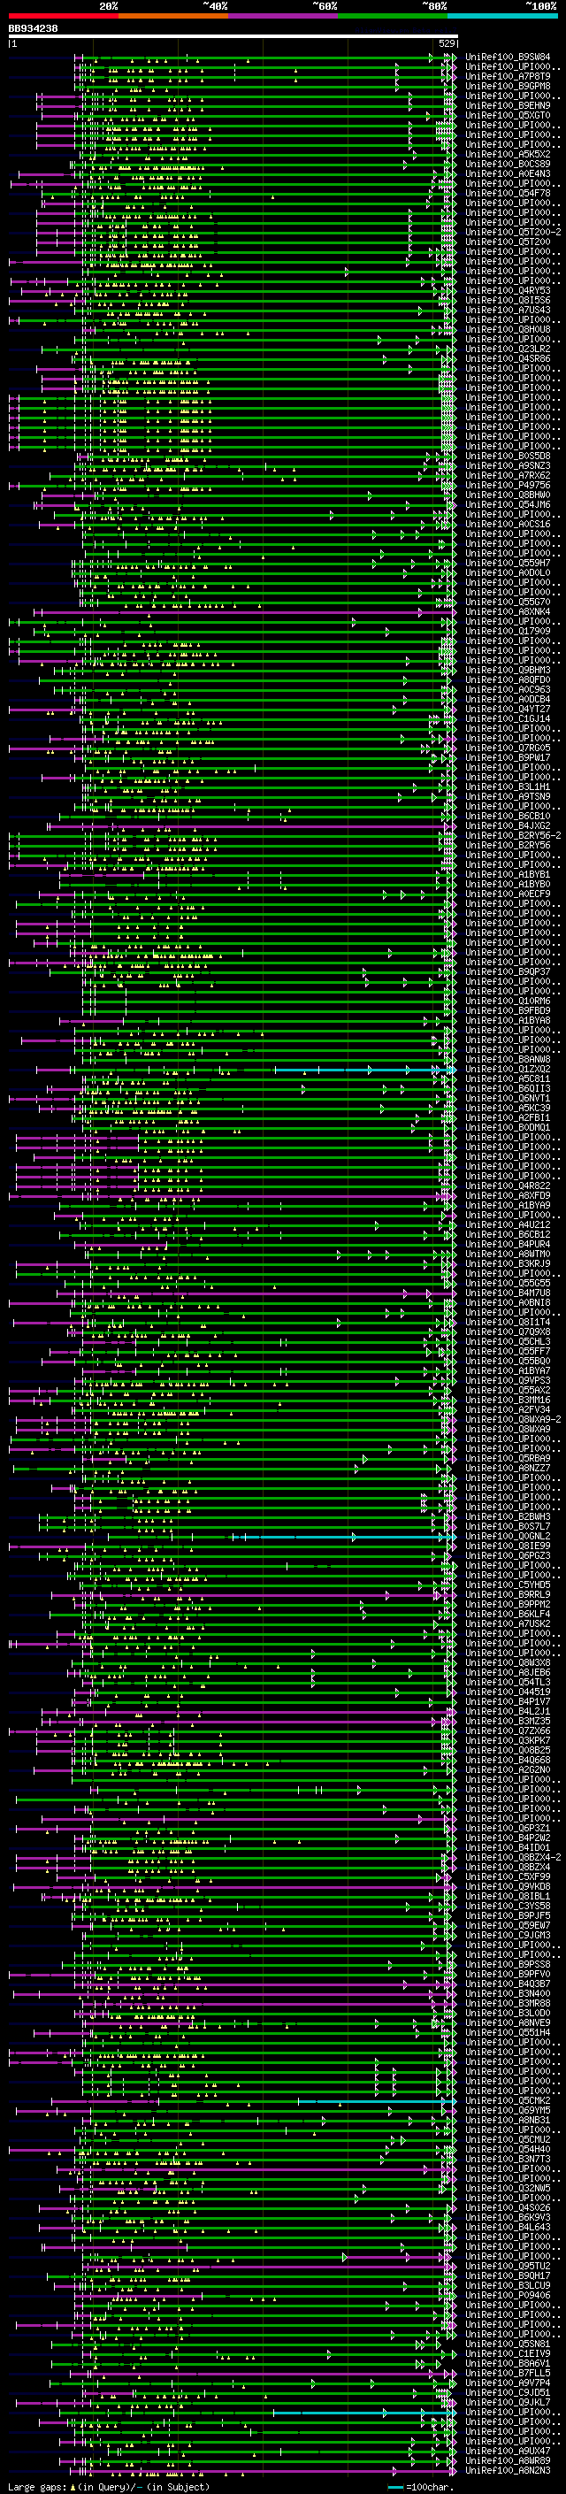Choose the UniRef100_Q0GNL2 entry label
Image resolution: width=566 pixels, height=2494 pixels.
coord(508,1537)
